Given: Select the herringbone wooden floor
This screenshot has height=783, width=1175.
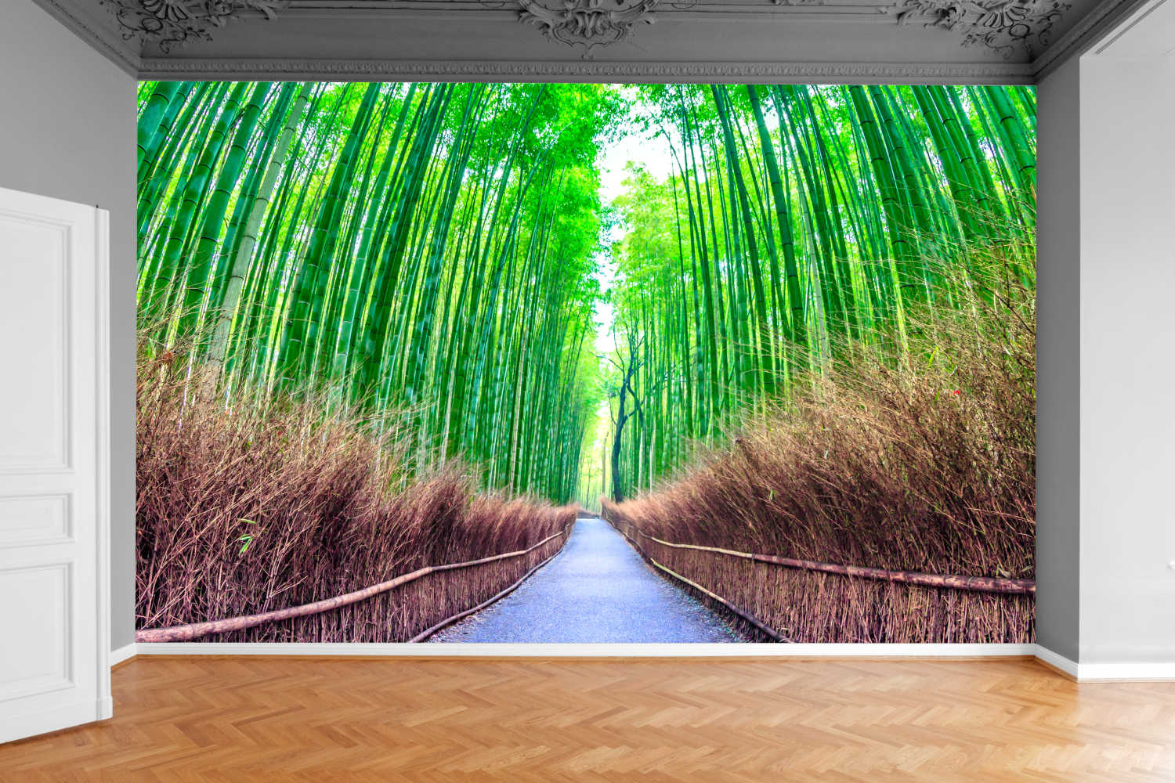Looking at the screenshot, I should (x=587, y=728).
